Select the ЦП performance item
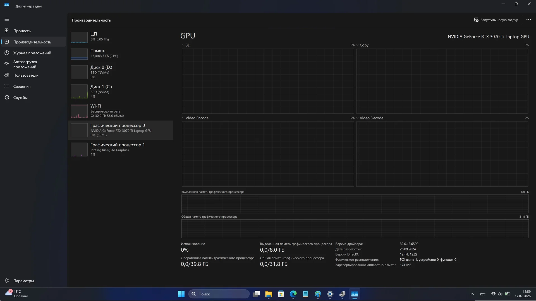This screenshot has width=536, height=301. 121,37
